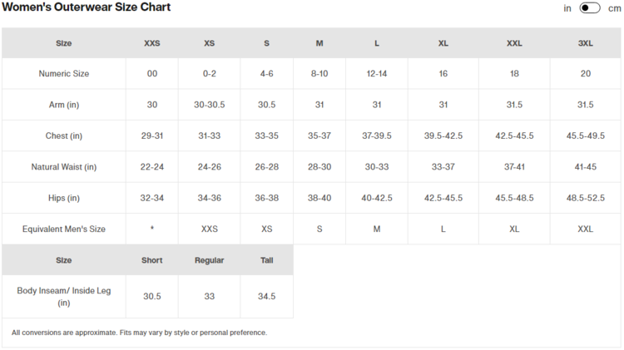The height and width of the screenshot is (350, 624).
Task: Click the Chest (in) row label
Action: pyautogui.click(x=64, y=136)
